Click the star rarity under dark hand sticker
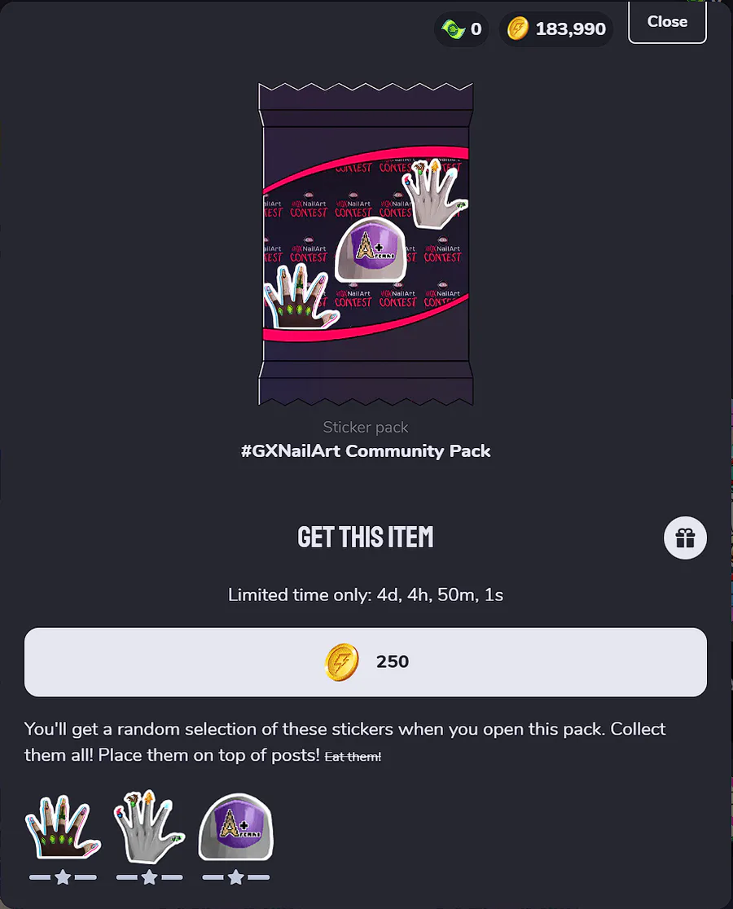 tap(63, 877)
